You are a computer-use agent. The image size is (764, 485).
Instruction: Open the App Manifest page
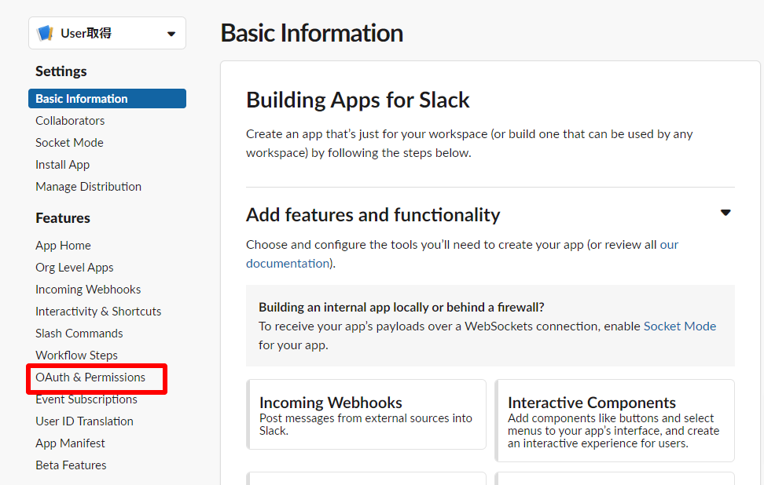pyautogui.click(x=70, y=443)
